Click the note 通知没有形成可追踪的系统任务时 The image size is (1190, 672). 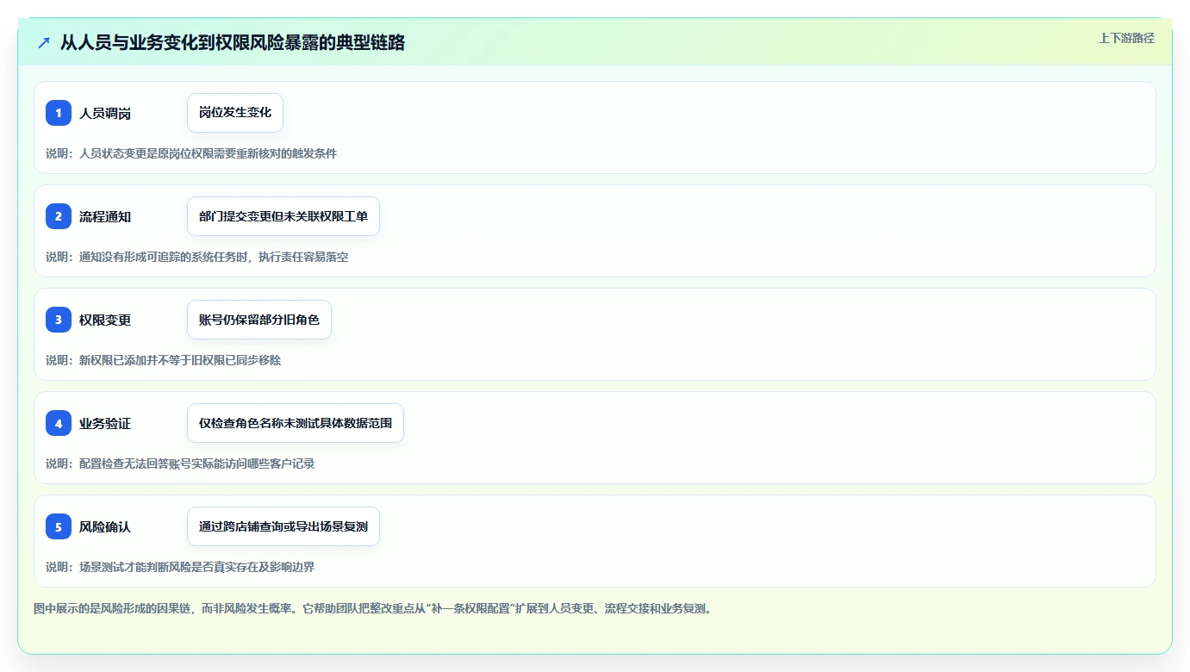coord(165,257)
